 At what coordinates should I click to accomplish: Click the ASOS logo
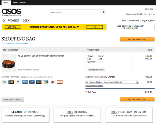click(11, 12)
